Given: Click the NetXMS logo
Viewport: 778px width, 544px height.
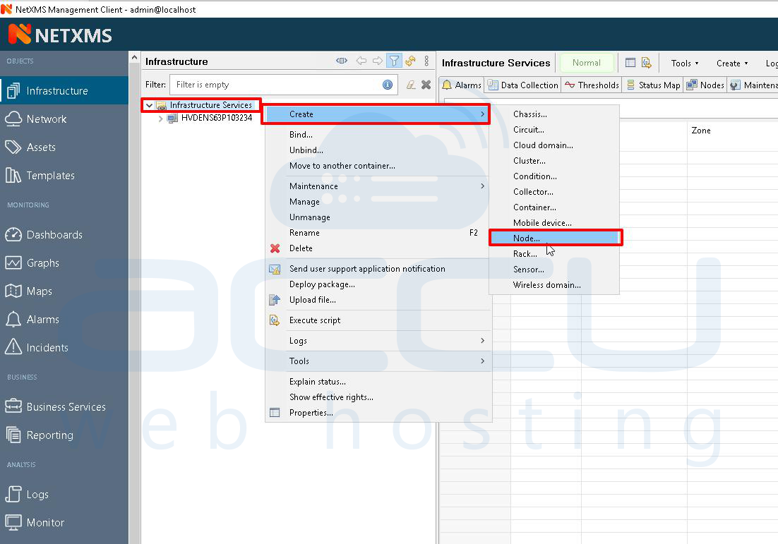Looking at the screenshot, I should pyautogui.click(x=59, y=35).
